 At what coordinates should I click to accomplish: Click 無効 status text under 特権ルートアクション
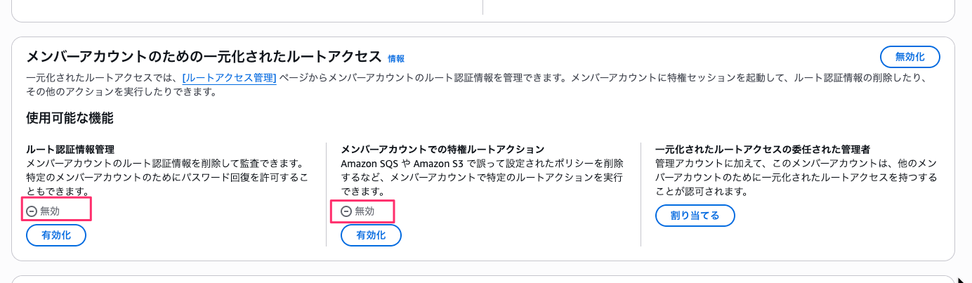tap(364, 211)
